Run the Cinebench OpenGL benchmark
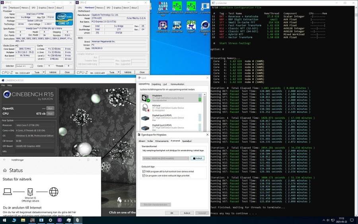The width and height of the screenshot is (358, 224). (x=50, y=108)
